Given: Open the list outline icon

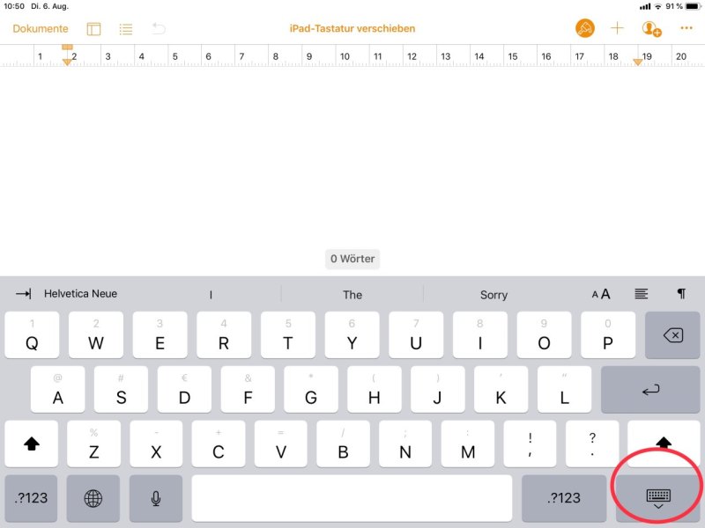Looking at the screenshot, I should [x=126, y=29].
